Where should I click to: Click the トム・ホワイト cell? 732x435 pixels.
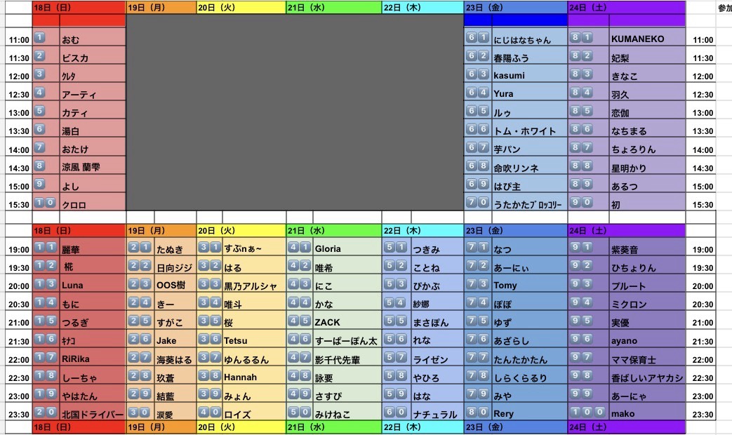[529, 128]
